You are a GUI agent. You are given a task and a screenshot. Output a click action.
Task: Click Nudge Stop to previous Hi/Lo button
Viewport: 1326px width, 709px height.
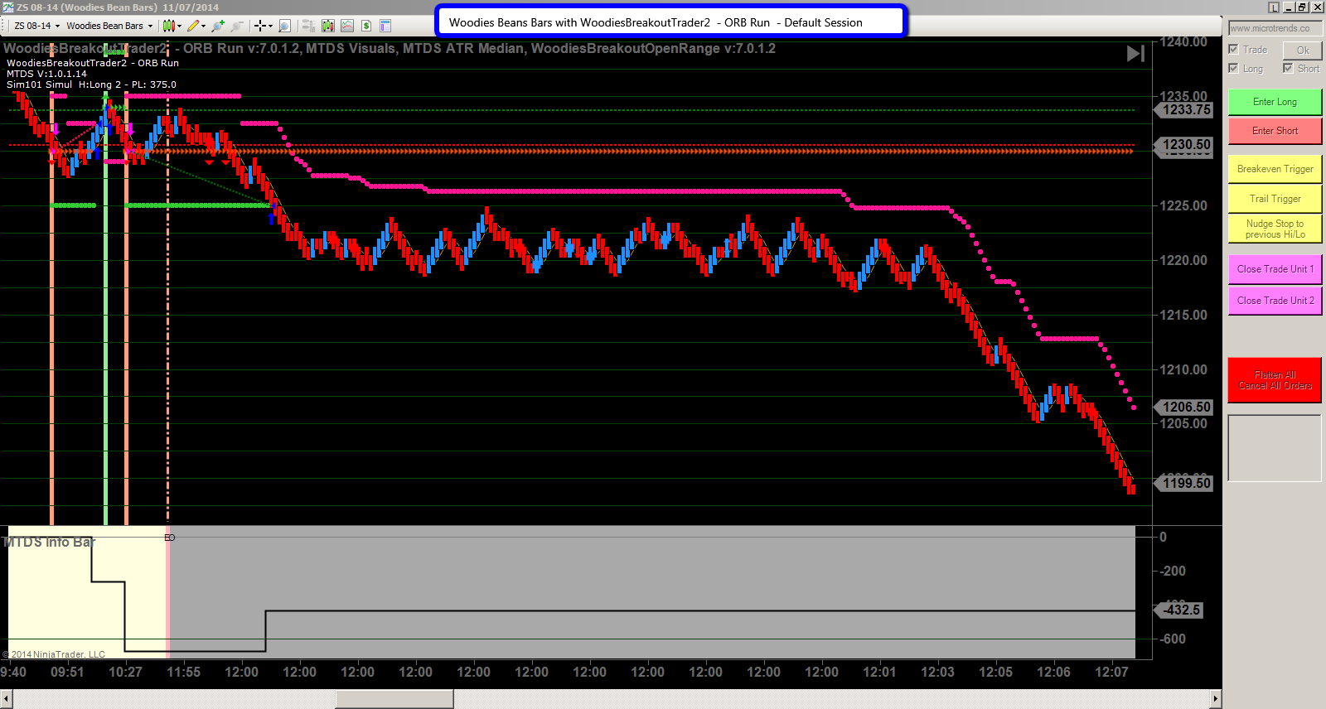tap(1275, 229)
